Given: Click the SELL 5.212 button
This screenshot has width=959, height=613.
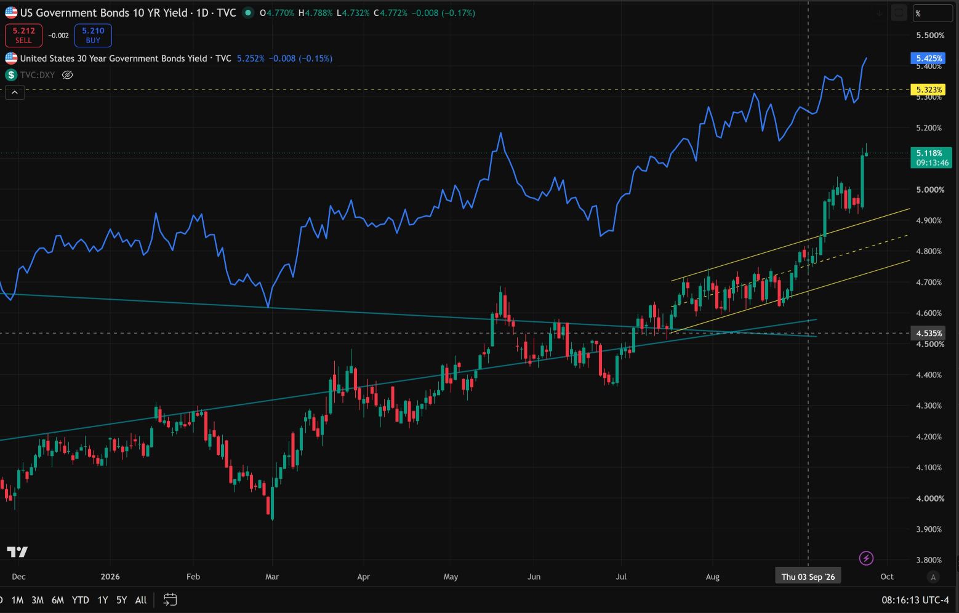Looking at the screenshot, I should point(23,35).
